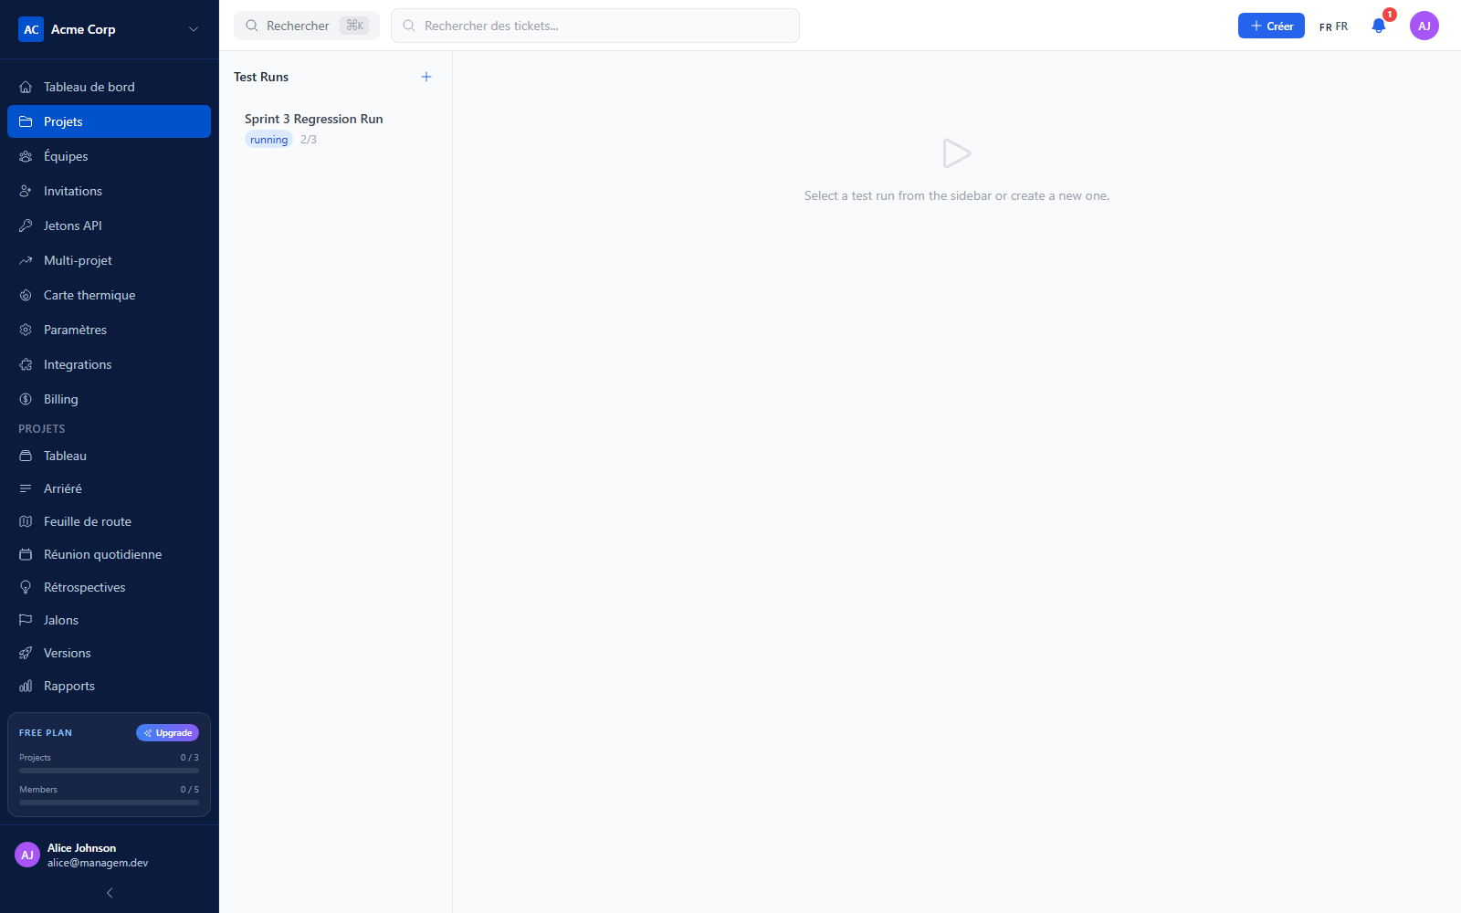The width and height of the screenshot is (1461, 913).
Task: Open Tableau de bord home icon
Action: [x=26, y=87]
